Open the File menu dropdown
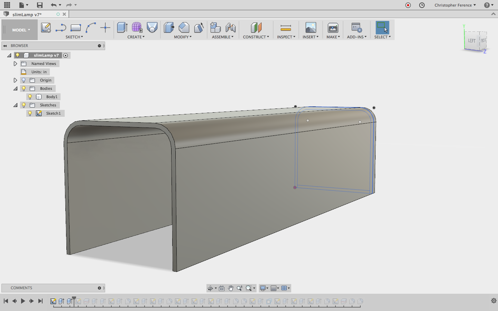498x311 pixels. [x=24, y=5]
